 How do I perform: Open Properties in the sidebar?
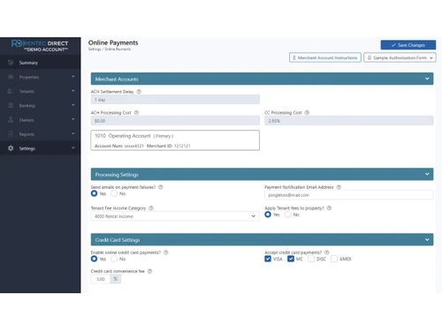pos(41,77)
